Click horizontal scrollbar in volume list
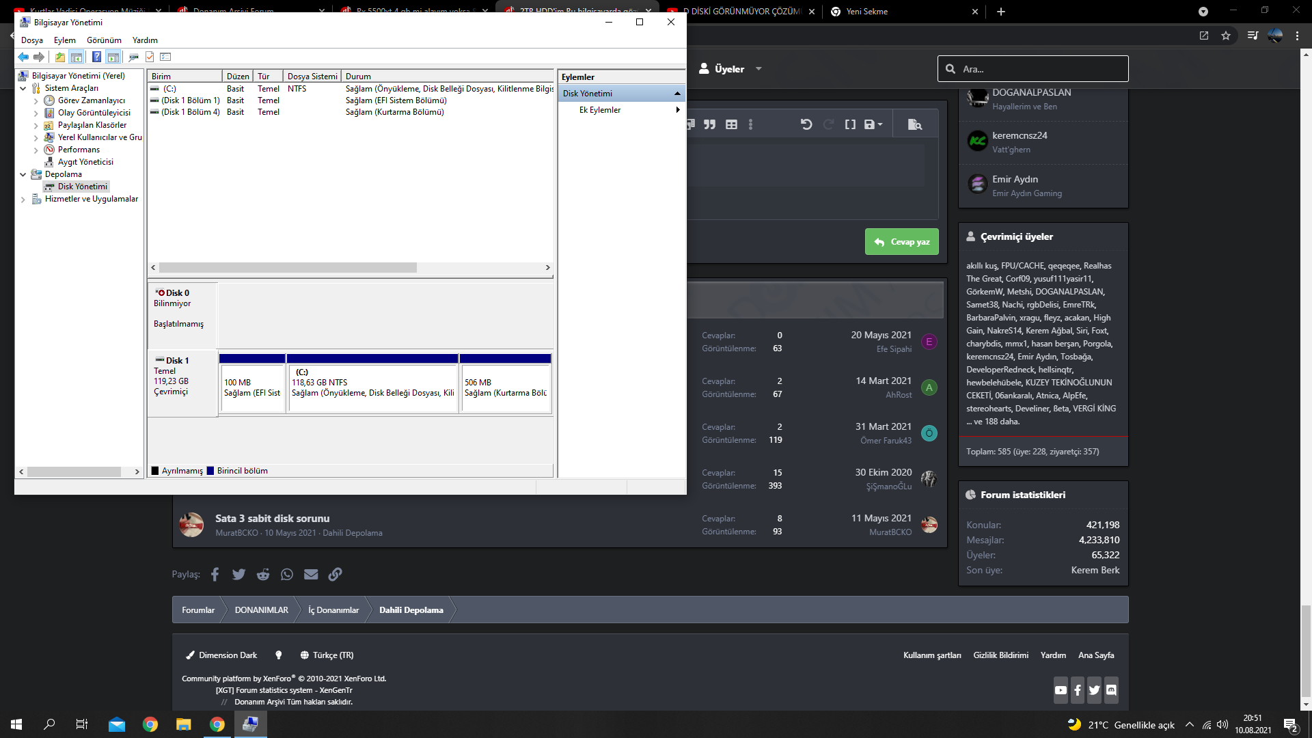Viewport: 1312px width, 738px height. pyautogui.click(x=288, y=268)
